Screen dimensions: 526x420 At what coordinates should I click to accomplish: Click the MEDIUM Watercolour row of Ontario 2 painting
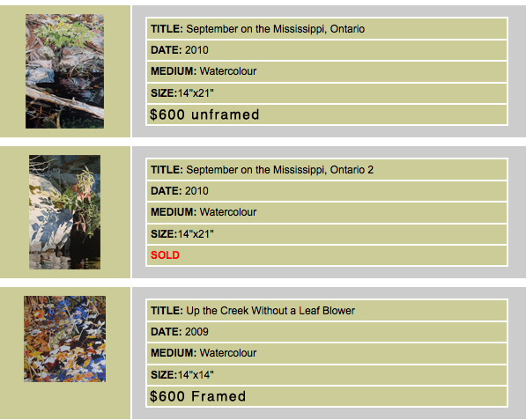(x=327, y=212)
